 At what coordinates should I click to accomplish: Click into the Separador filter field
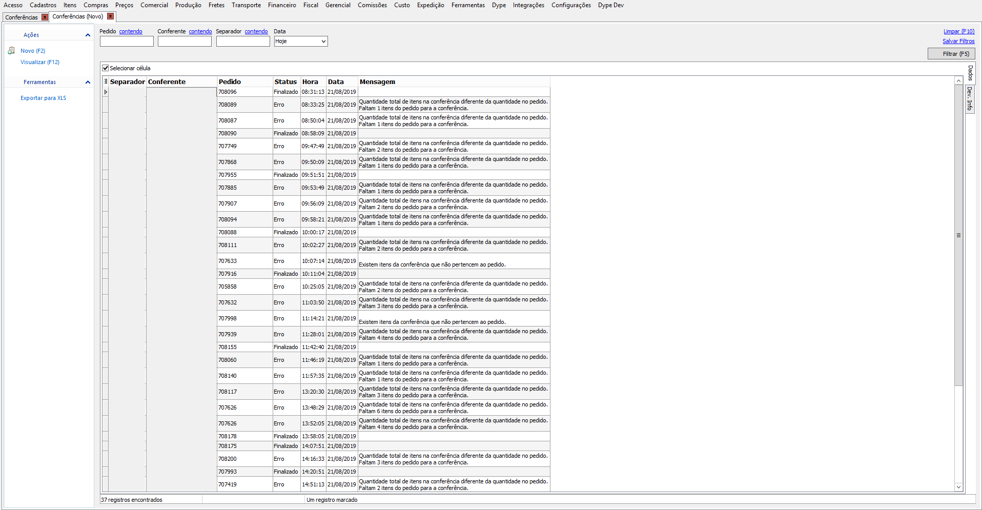243,42
